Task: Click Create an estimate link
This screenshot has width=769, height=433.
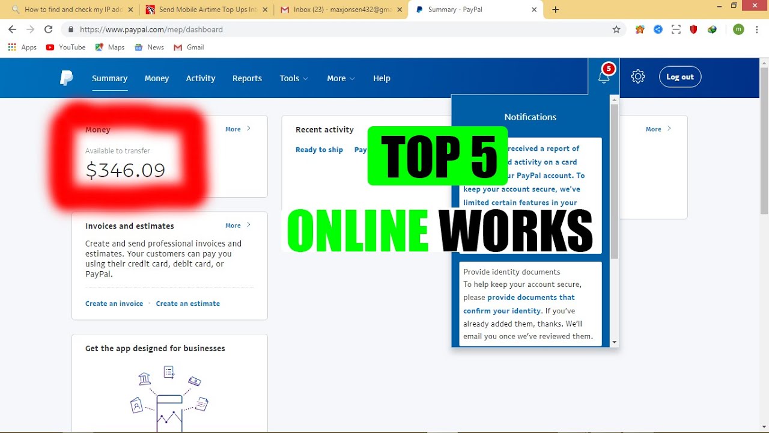Action: coord(188,304)
